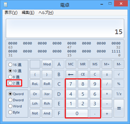This screenshot has width=130, height=124.
Task: Click the hex digit E button
Action: (59, 103)
